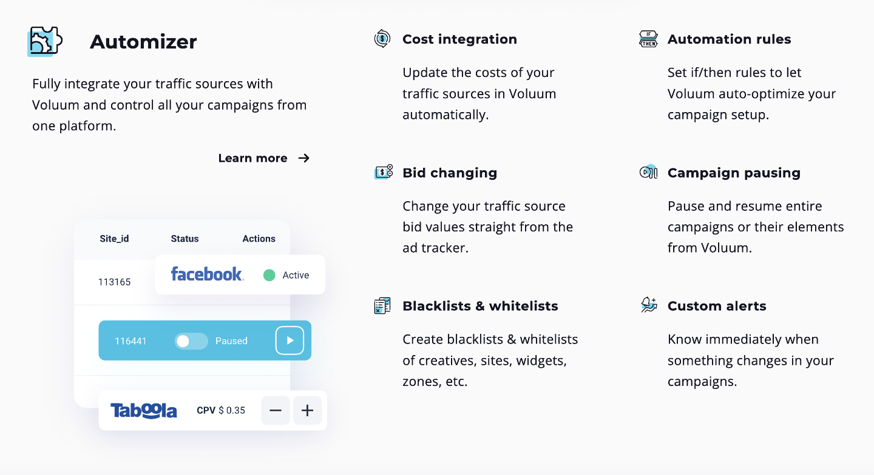Screen dimensions: 874x475
Task: Click the Taboola logo
Action: coord(144,411)
